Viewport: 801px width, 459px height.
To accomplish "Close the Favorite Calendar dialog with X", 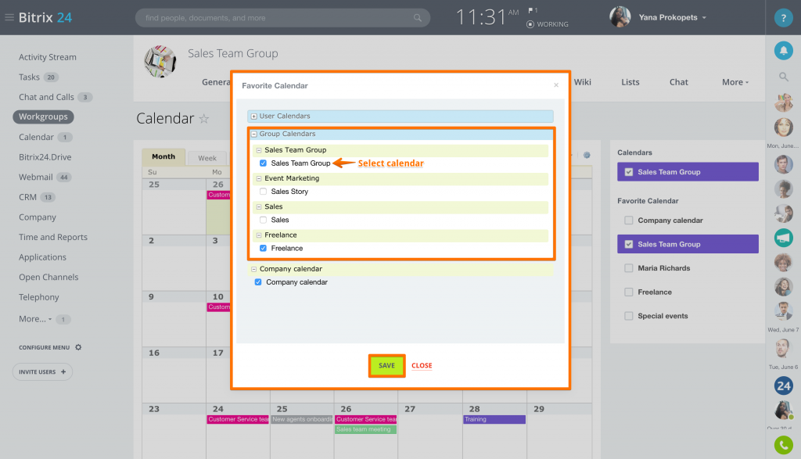I will [x=556, y=85].
